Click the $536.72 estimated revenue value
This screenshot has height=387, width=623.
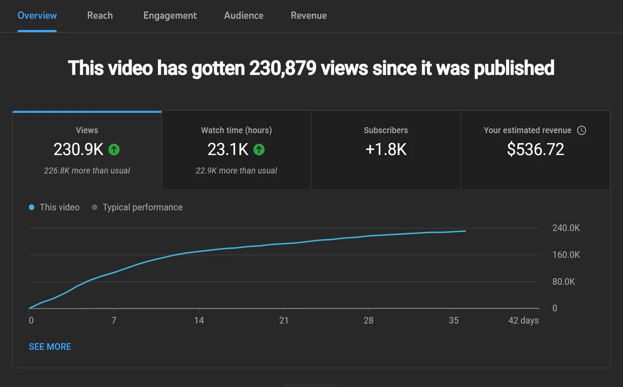535,149
